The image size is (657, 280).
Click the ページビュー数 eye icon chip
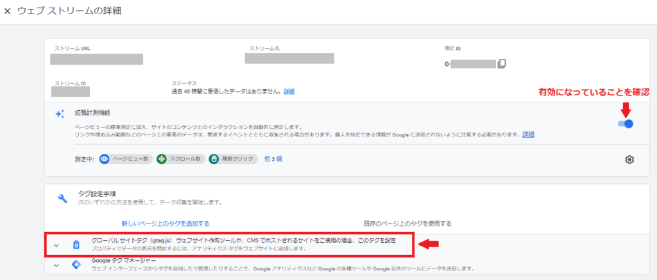[x=105, y=159]
